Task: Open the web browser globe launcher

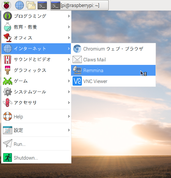Action: tap(20, 5)
